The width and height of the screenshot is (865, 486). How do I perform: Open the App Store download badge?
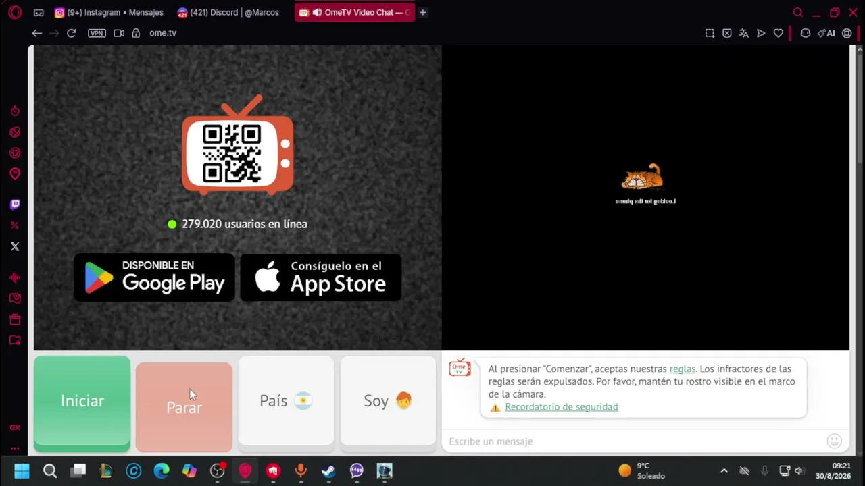click(321, 277)
